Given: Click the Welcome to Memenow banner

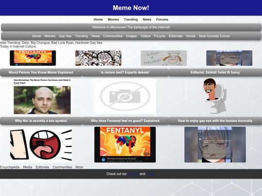Looking at the screenshot, I should [x=131, y=27].
